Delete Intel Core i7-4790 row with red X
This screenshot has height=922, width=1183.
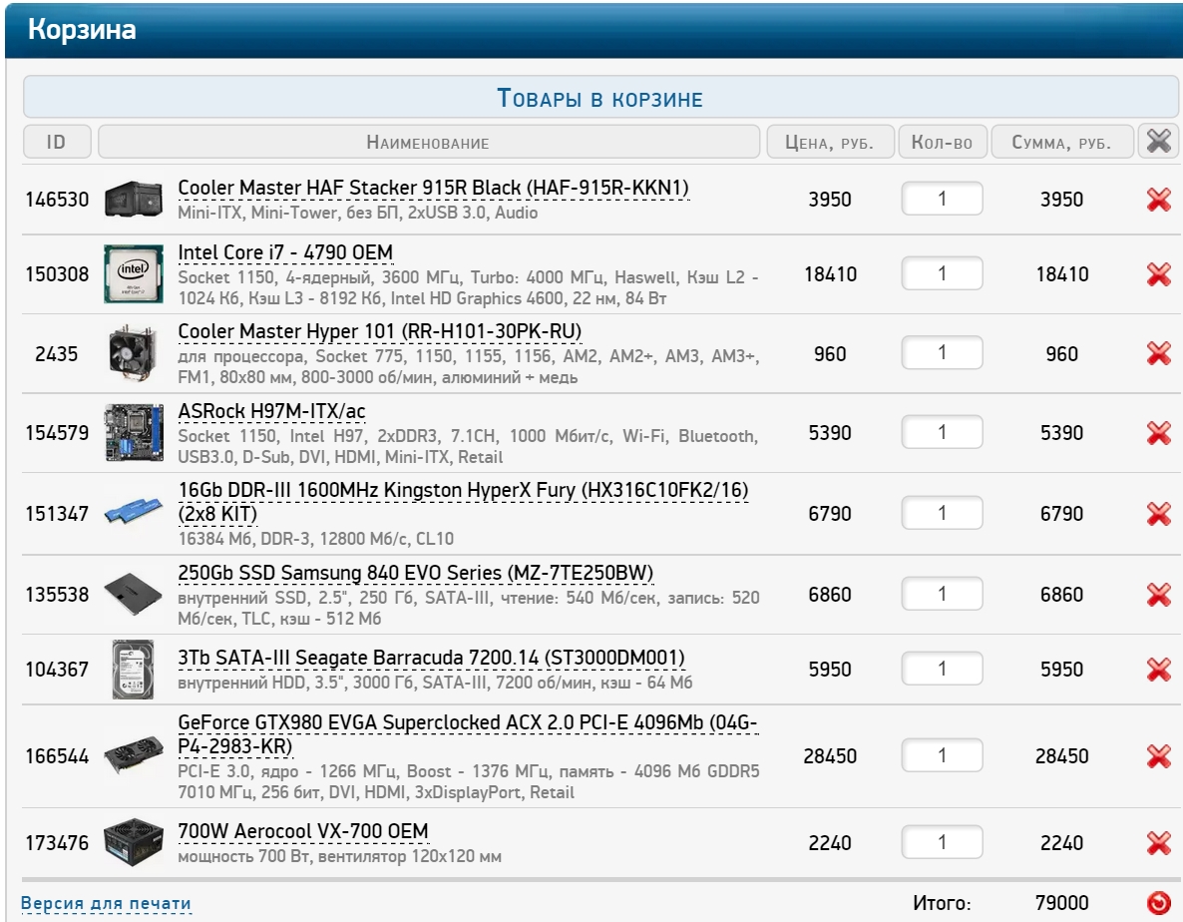[x=1158, y=273]
